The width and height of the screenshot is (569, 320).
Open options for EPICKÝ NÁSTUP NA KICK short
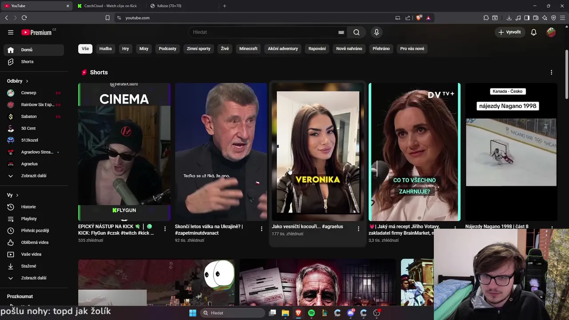165,229
